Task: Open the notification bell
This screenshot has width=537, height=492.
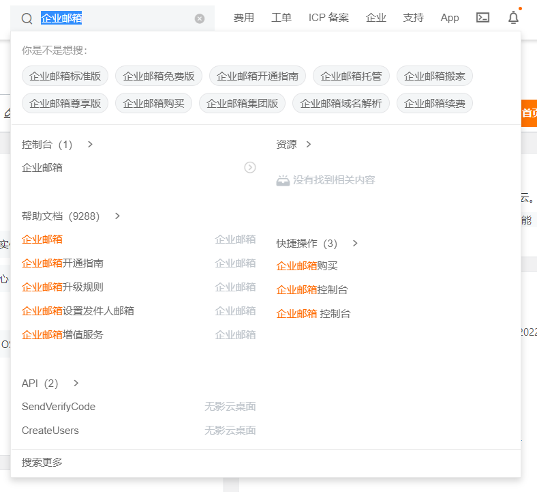Action: tap(513, 18)
